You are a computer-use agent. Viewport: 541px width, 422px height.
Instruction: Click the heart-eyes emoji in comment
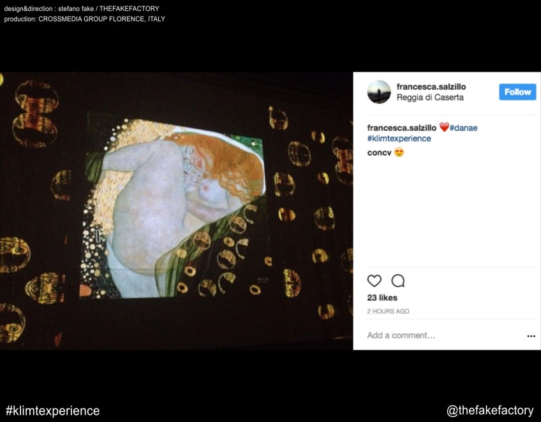(399, 152)
